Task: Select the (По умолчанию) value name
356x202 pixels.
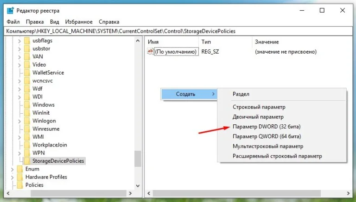Action: (176, 52)
